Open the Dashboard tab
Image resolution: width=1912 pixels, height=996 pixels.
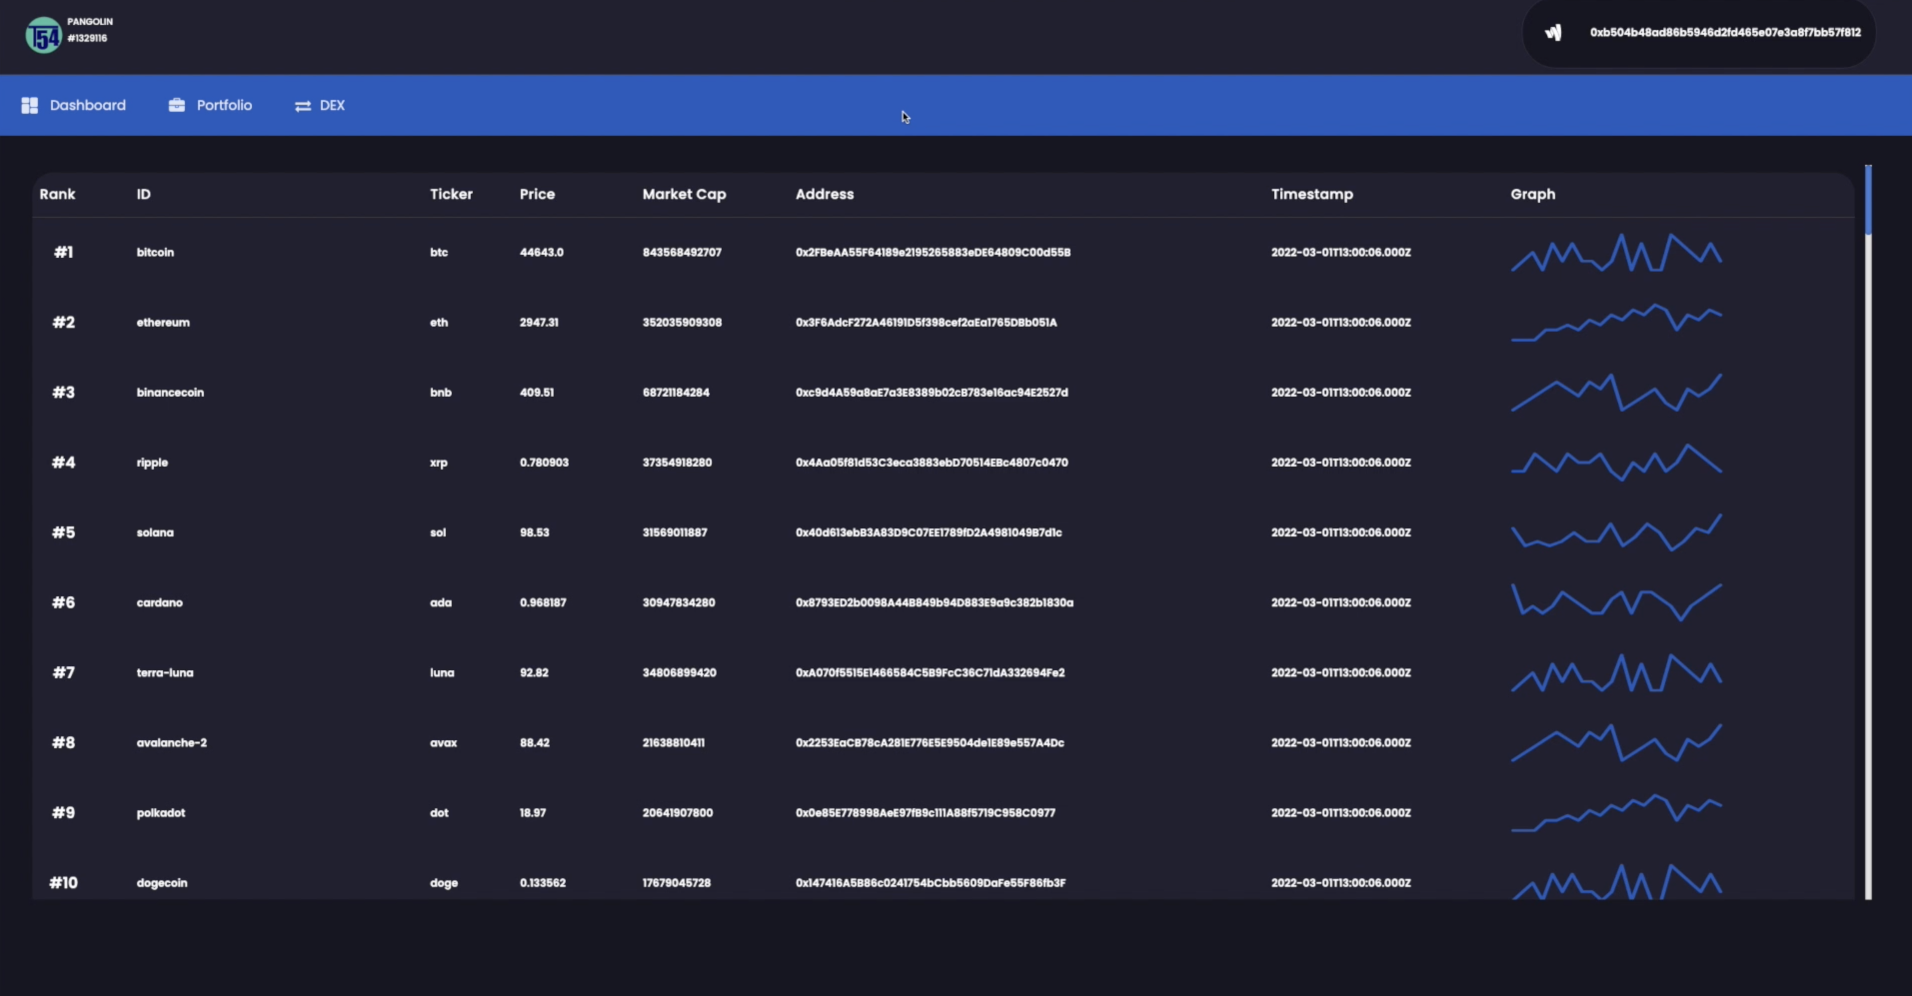[87, 105]
